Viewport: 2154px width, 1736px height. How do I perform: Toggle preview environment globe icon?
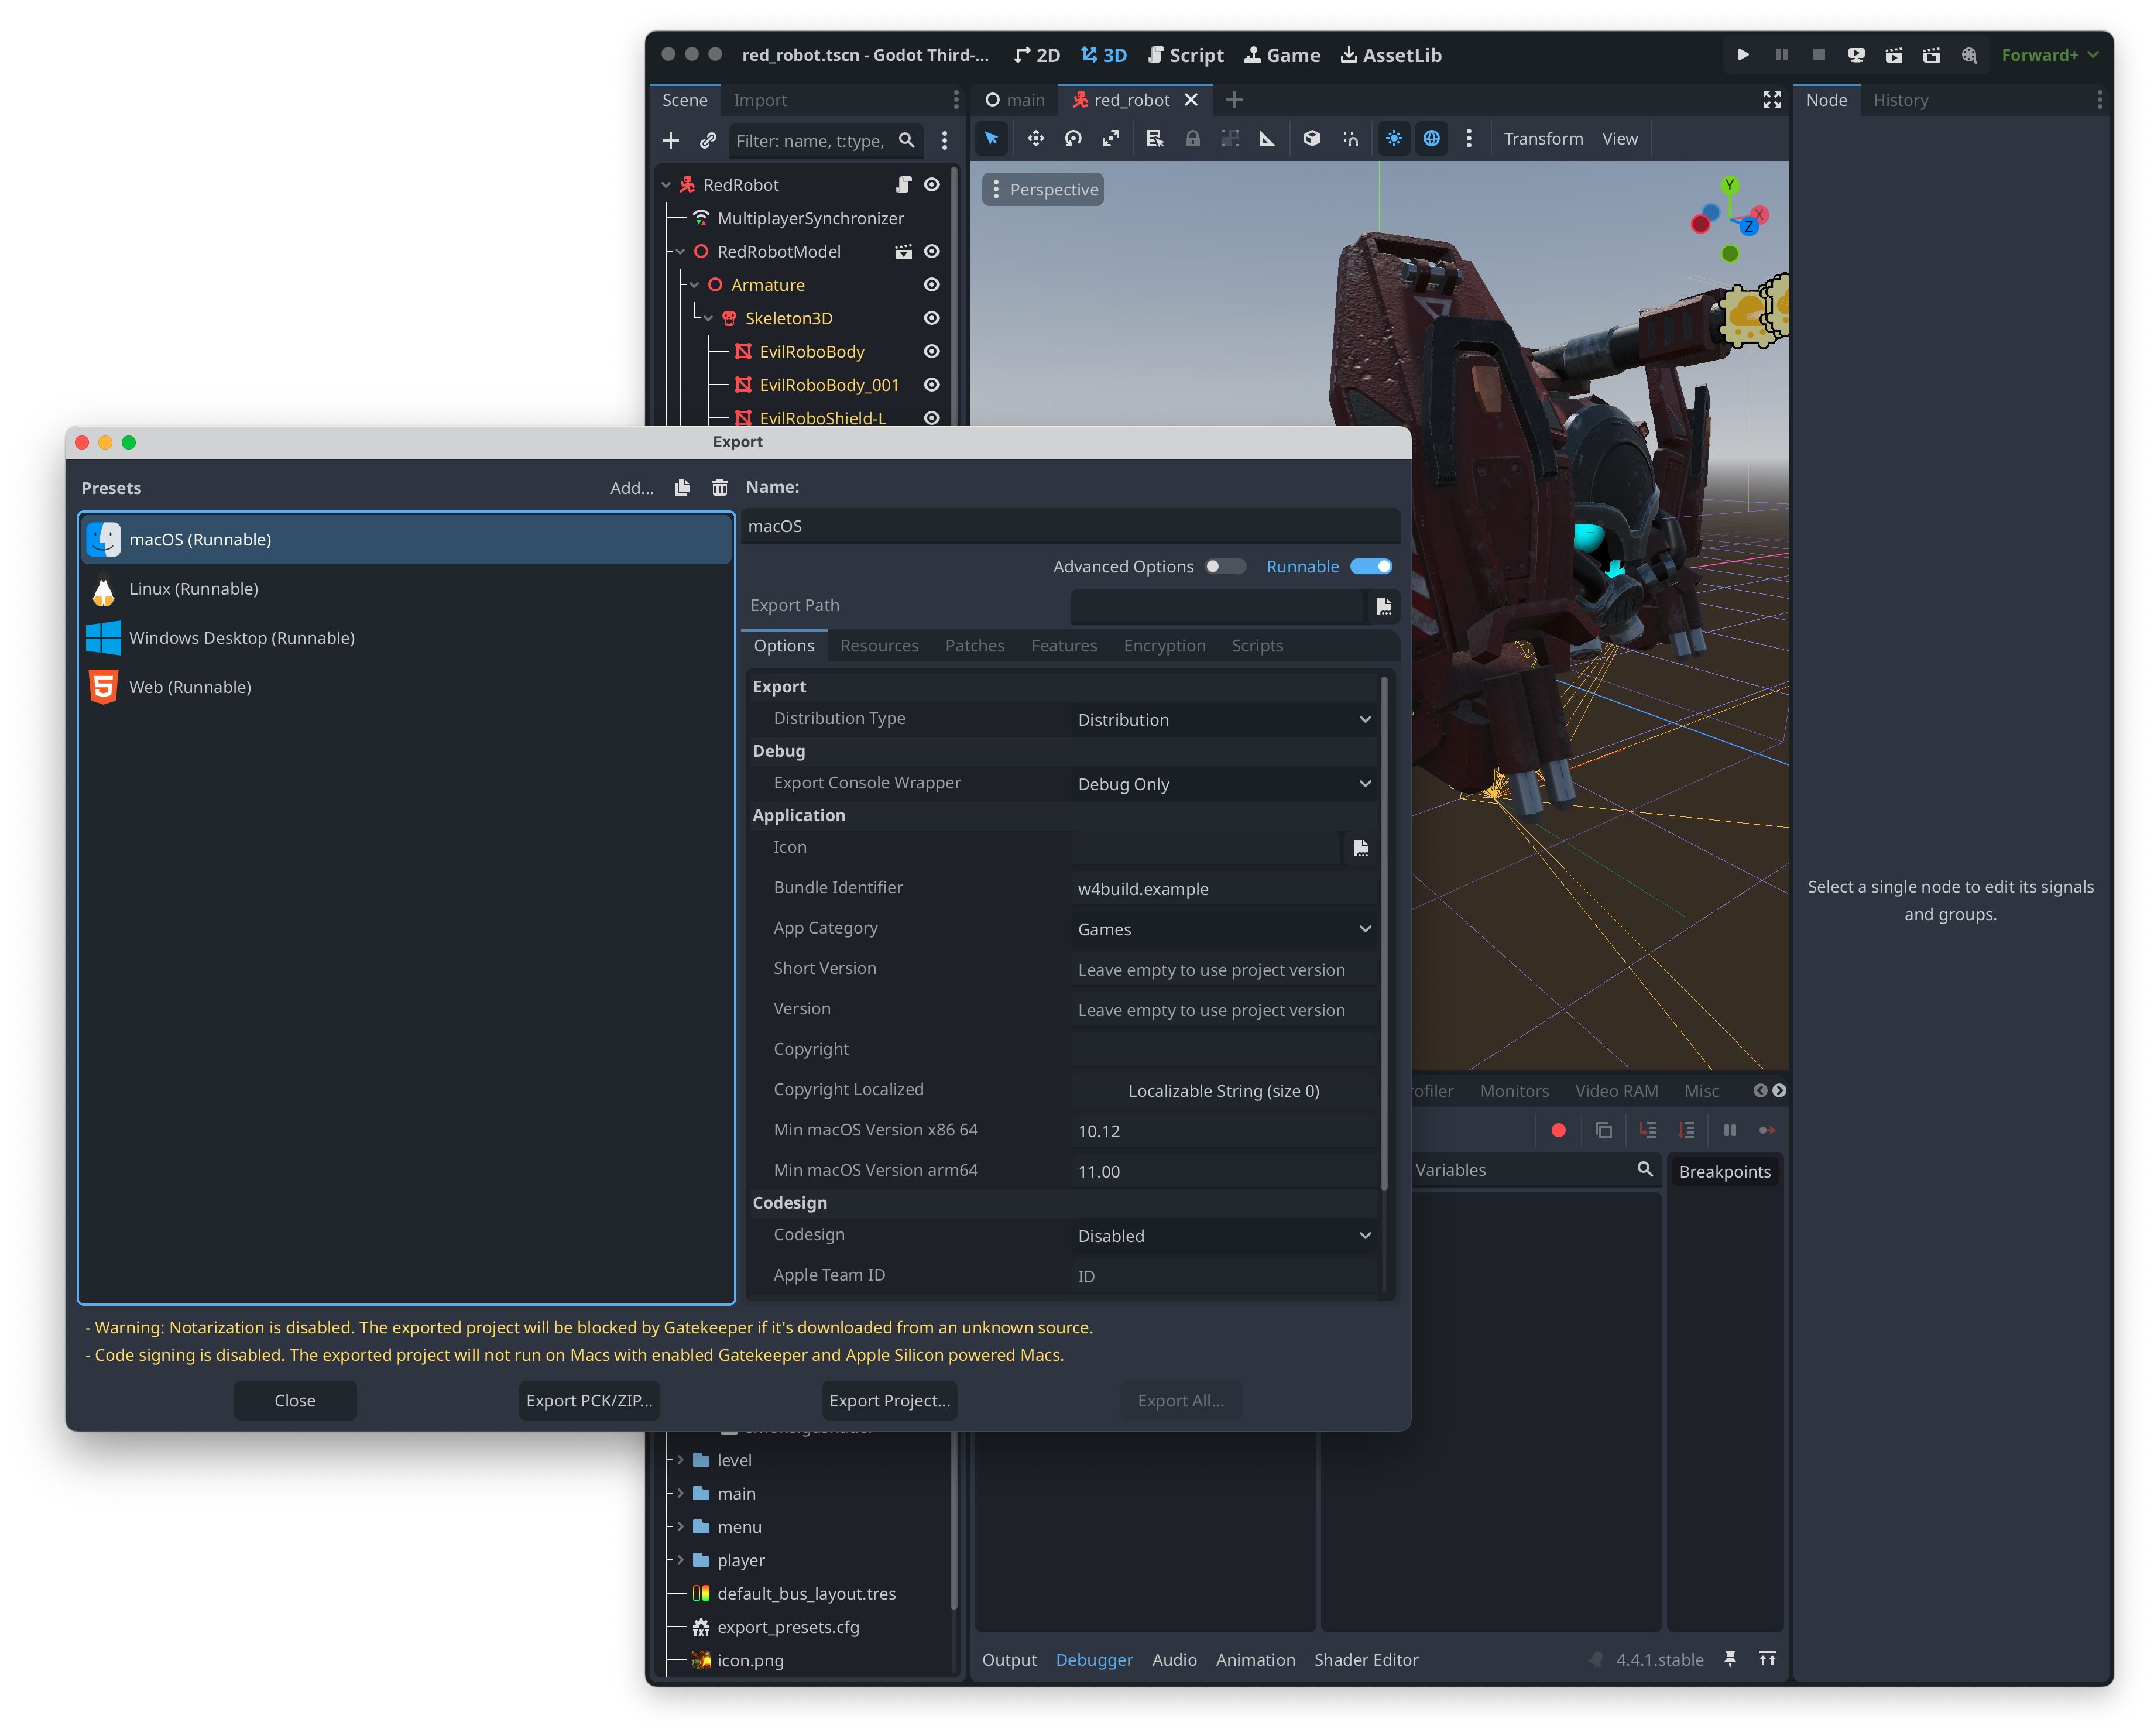point(1432,139)
